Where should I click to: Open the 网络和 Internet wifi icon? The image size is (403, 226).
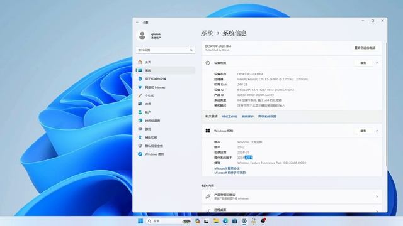(x=140, y=87)
